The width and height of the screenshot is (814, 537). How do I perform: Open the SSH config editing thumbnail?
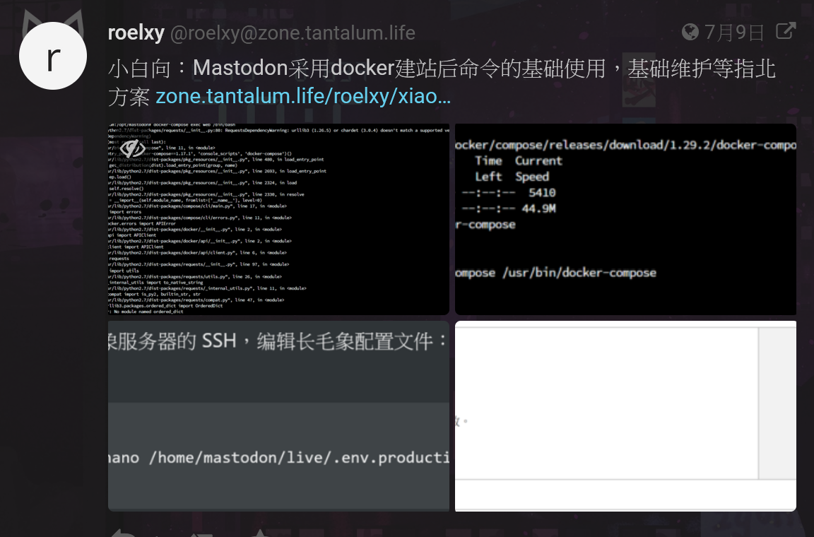(278, 416)
